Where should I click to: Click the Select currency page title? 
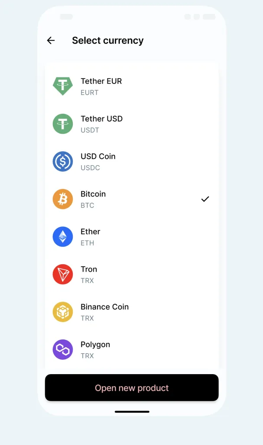pyautogui.click(x=107, y=40)
